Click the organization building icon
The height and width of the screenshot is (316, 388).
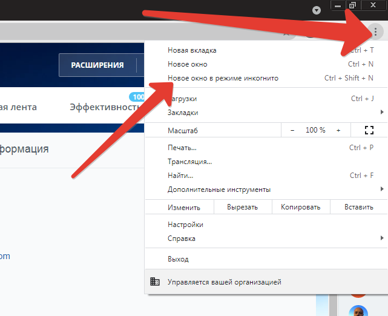coord(155,281)
